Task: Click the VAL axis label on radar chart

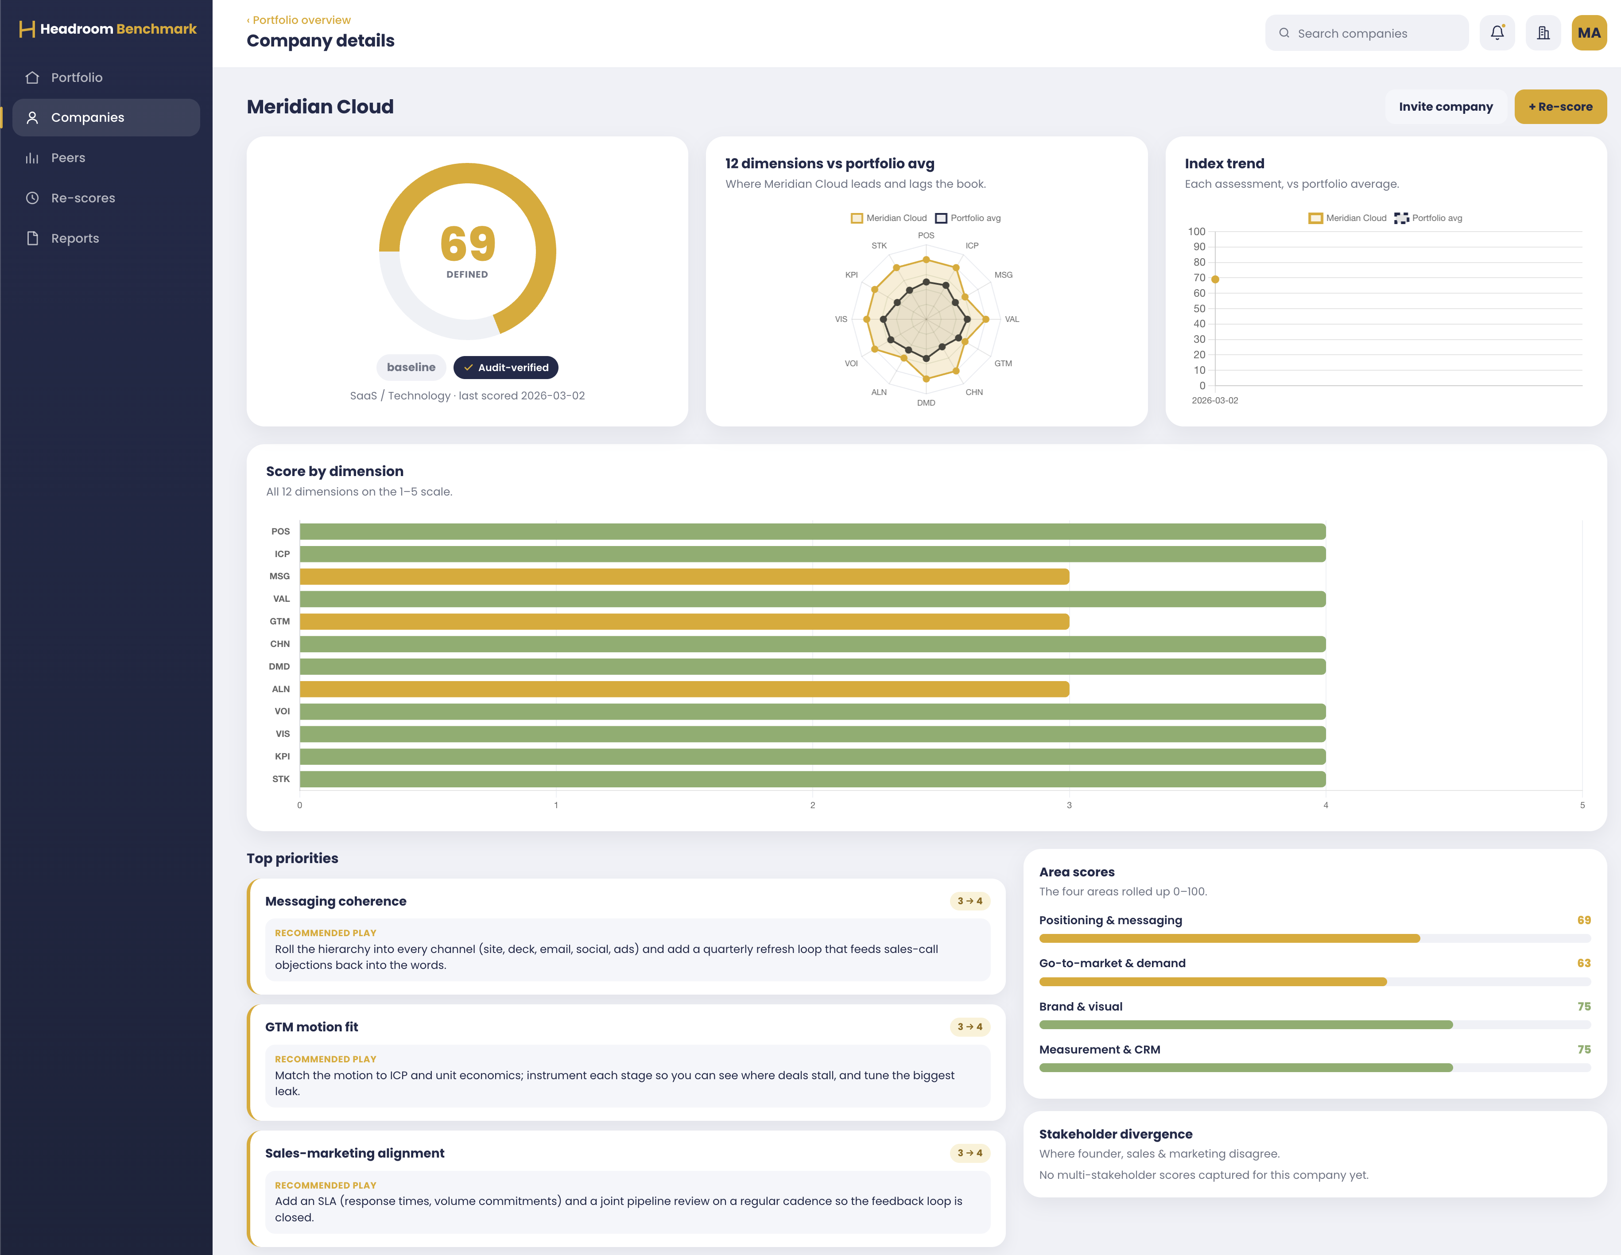Action: tap(1012, 319)
